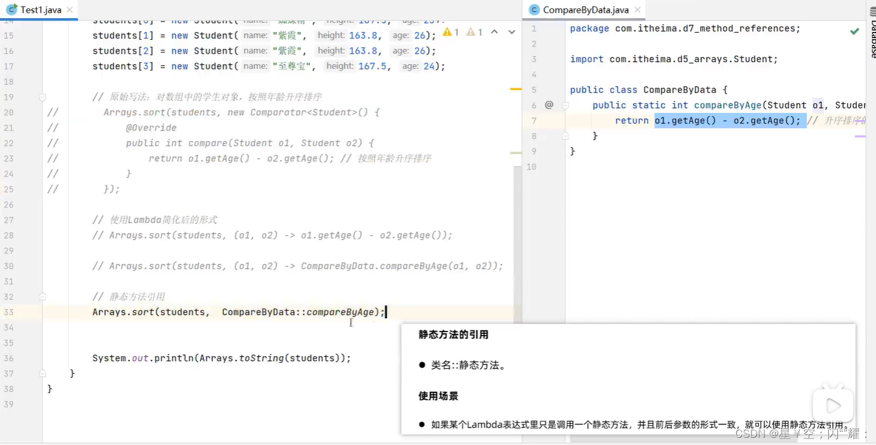Viewport: 876px width, 445px height.
Task: Collapse the code block at line 19
Action: pos(42,97)
